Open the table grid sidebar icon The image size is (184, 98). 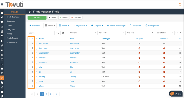point(2,55)
